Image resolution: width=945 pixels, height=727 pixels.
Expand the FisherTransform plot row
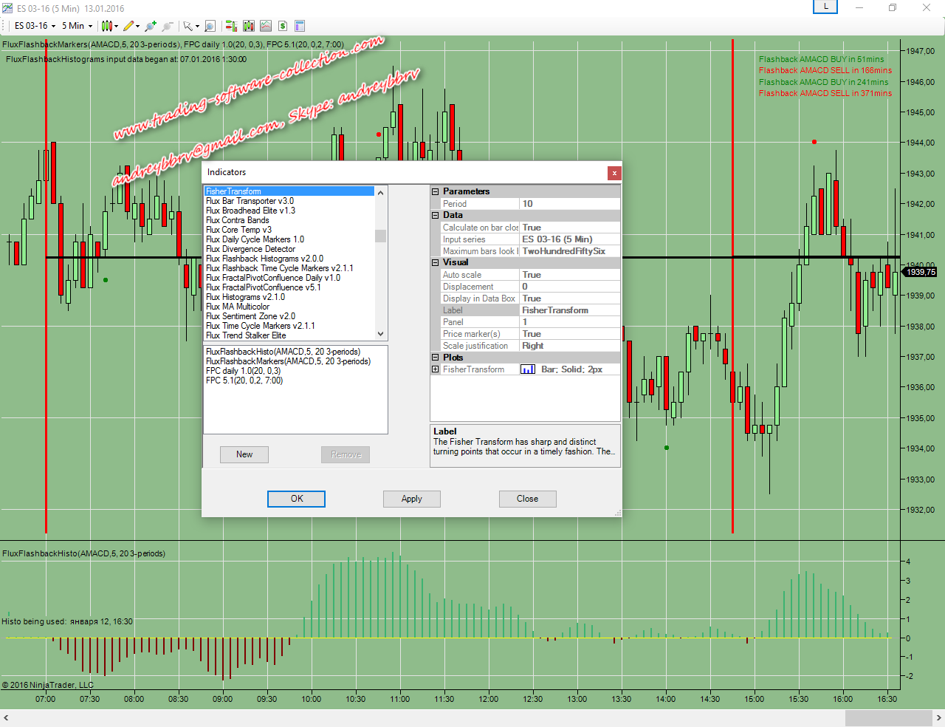tap(436, 369)
